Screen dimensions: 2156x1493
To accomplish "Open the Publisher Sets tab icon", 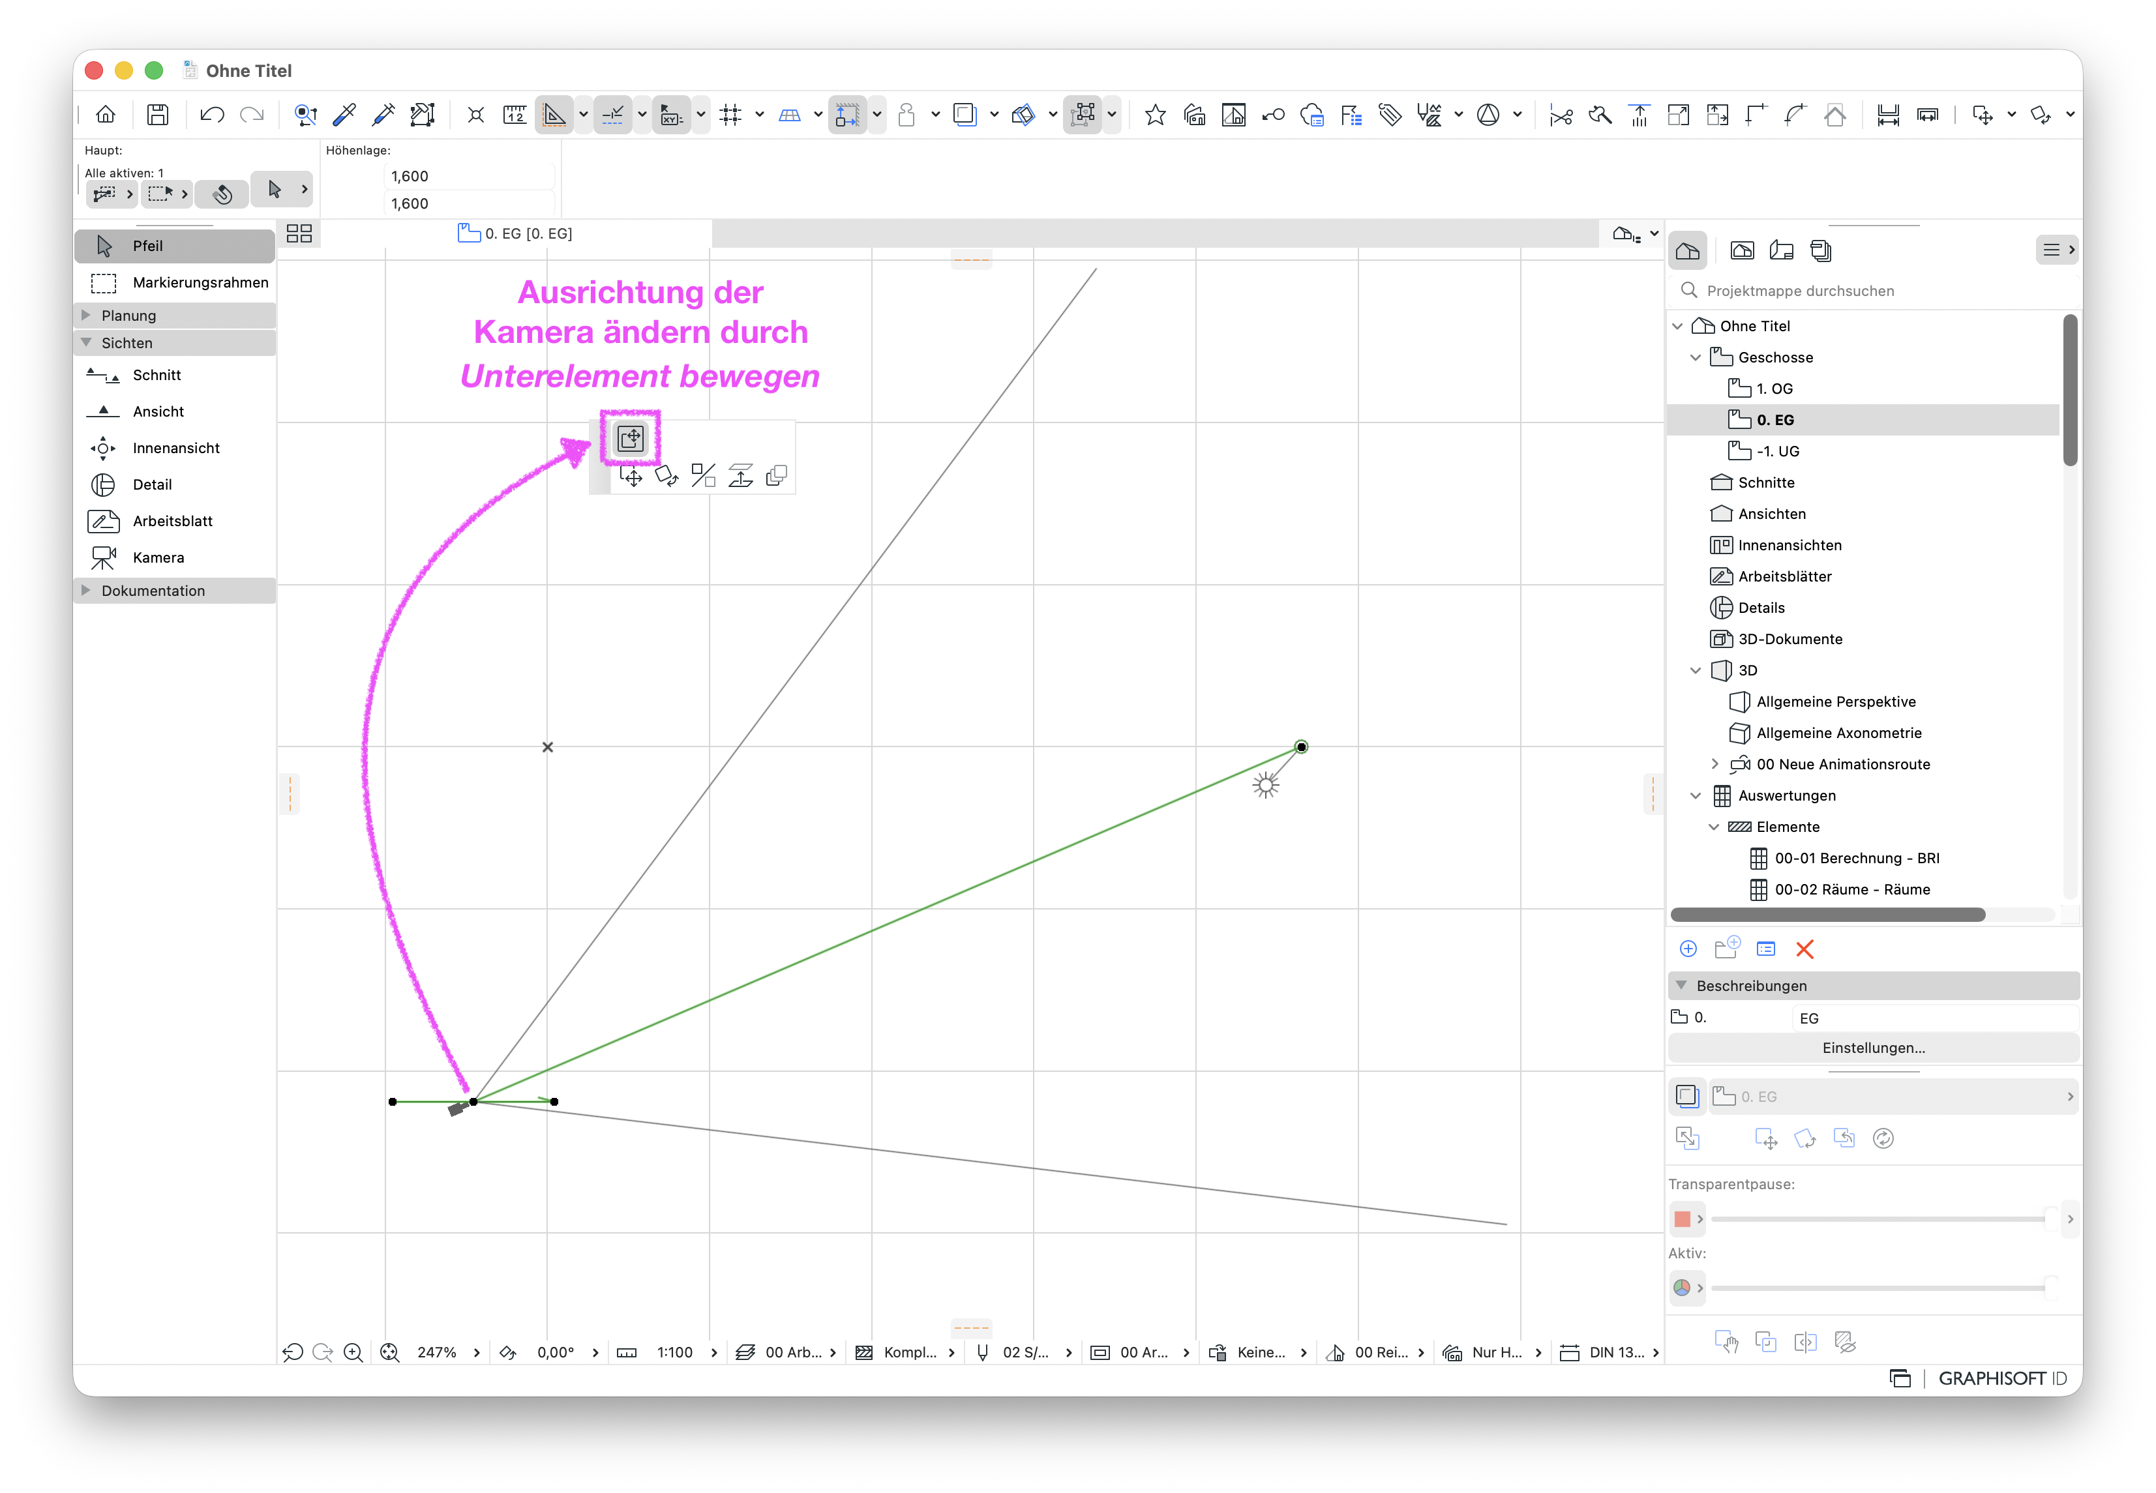I will (1821, 250).
